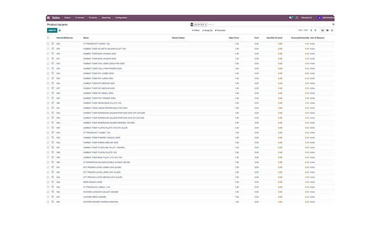Viewport: 381px width, 232px height.
Task: Open the Orders menu
Action: (x=67, y=17)
